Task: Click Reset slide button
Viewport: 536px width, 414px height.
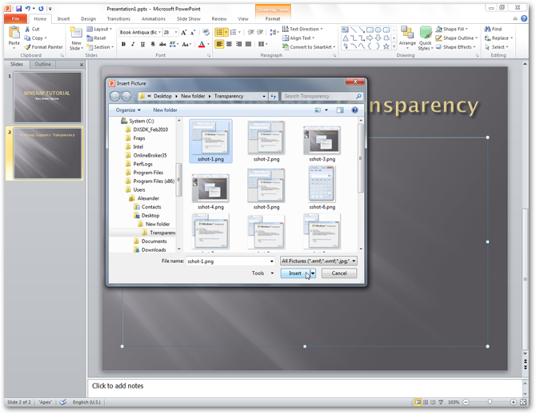Action: point(96,38)
